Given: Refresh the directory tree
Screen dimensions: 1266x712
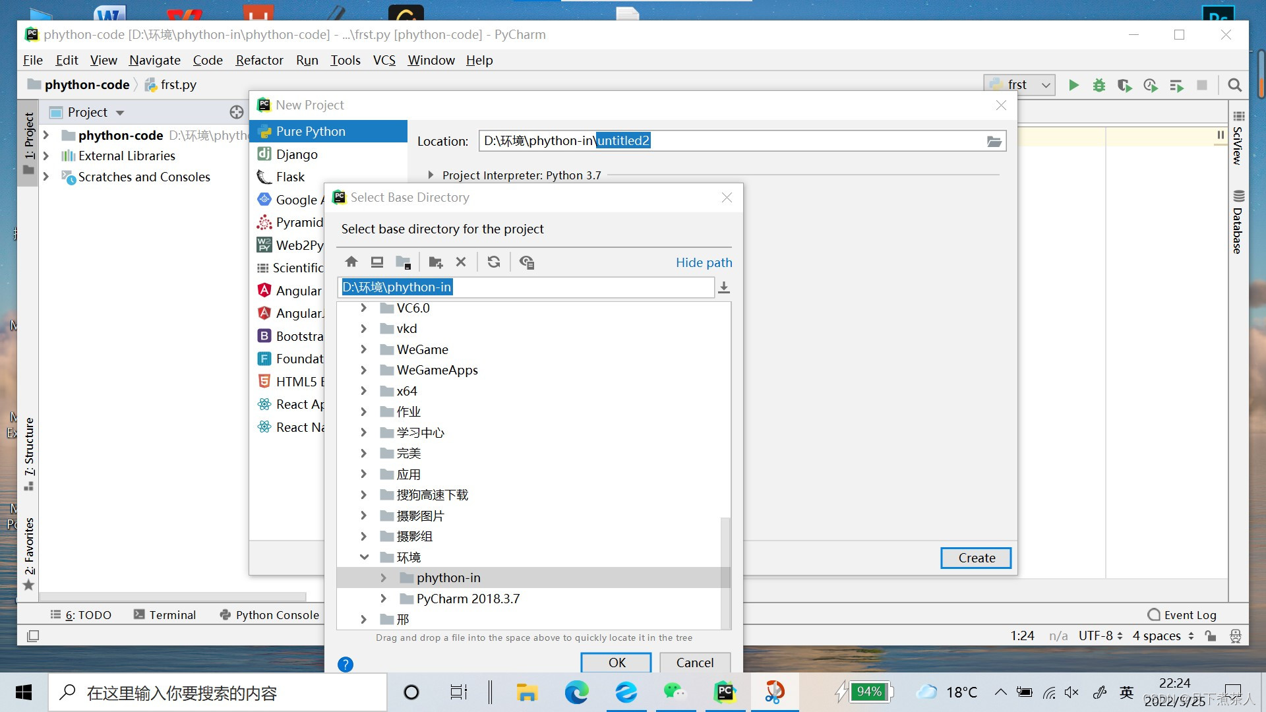Looking at the screenshot, I should [493, 262].
